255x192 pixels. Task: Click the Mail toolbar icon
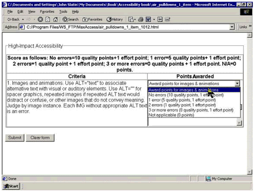[132, 19]
